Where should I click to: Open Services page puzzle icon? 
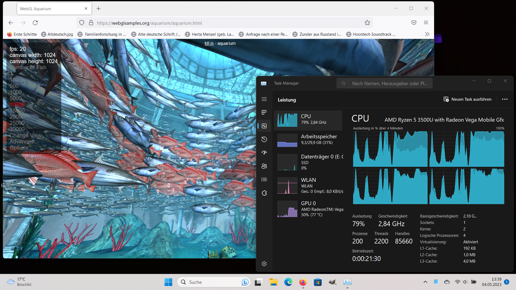point(264,193)
